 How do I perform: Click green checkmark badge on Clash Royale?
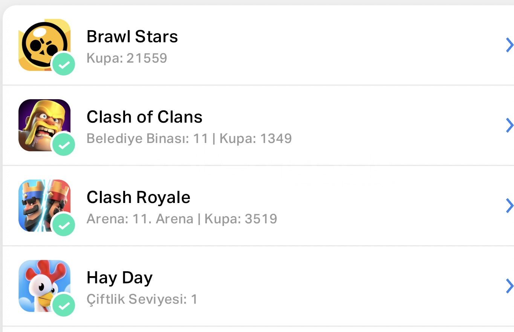tap(64, 225)
